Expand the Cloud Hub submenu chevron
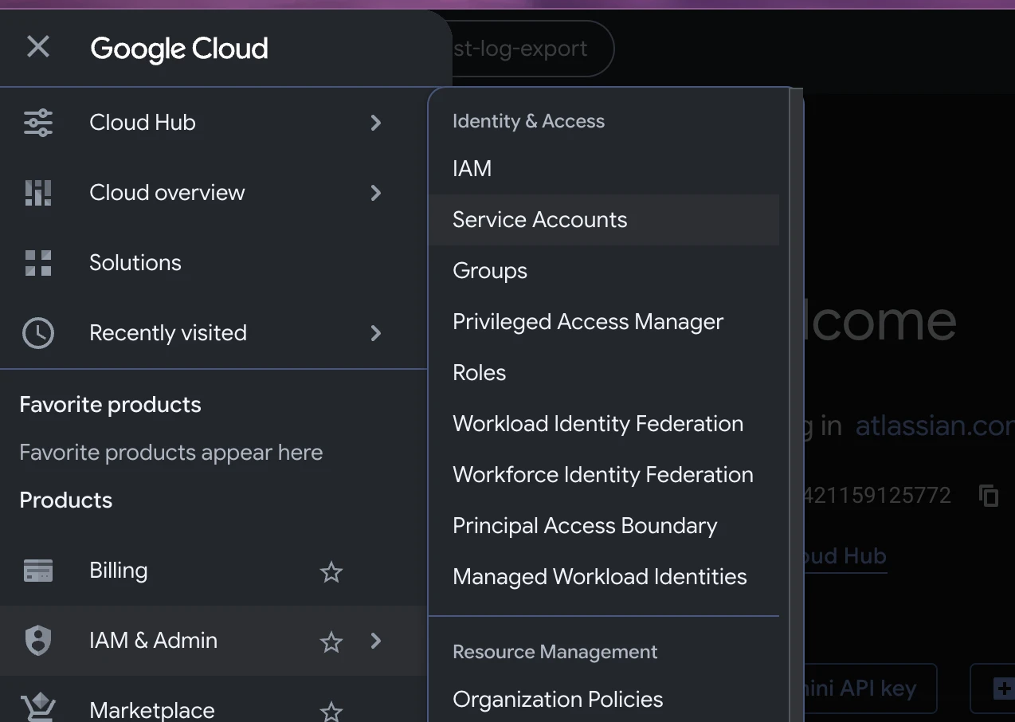 coord(376,123)
